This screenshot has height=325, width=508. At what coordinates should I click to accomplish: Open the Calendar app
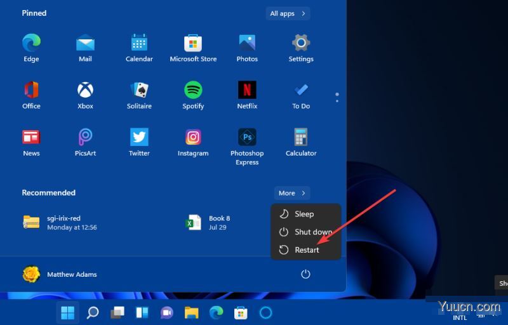point(139,48)
